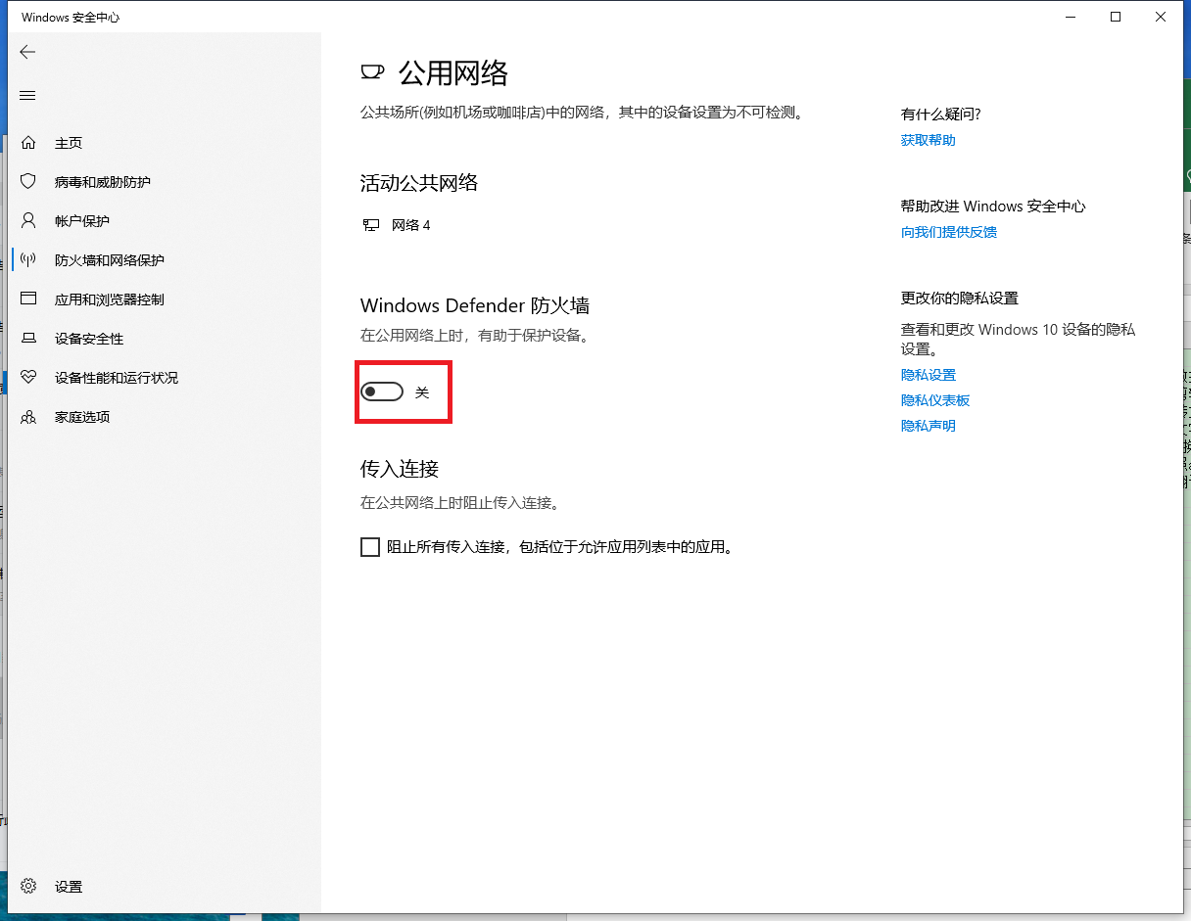Click the window icon for app and browser control

[28, 299]
